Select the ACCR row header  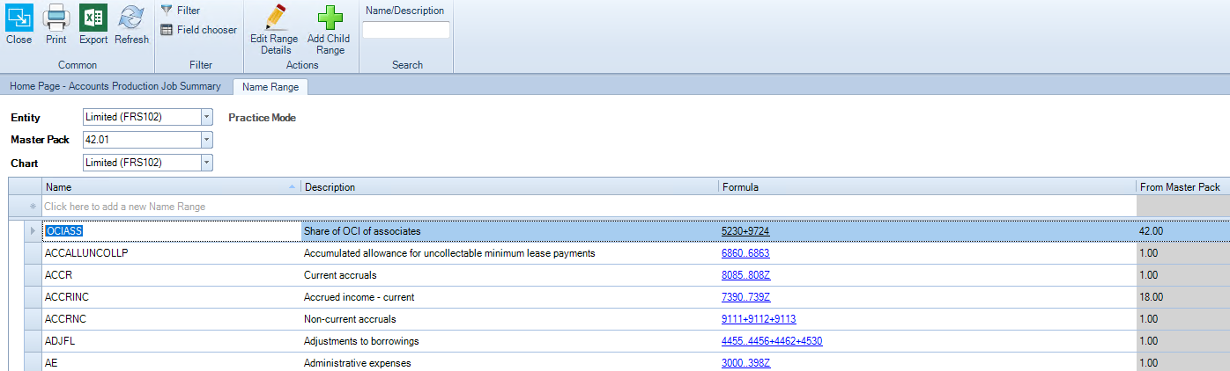coord(33,275)
